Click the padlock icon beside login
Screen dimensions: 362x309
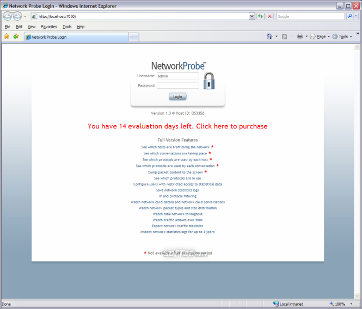[209, 81]
